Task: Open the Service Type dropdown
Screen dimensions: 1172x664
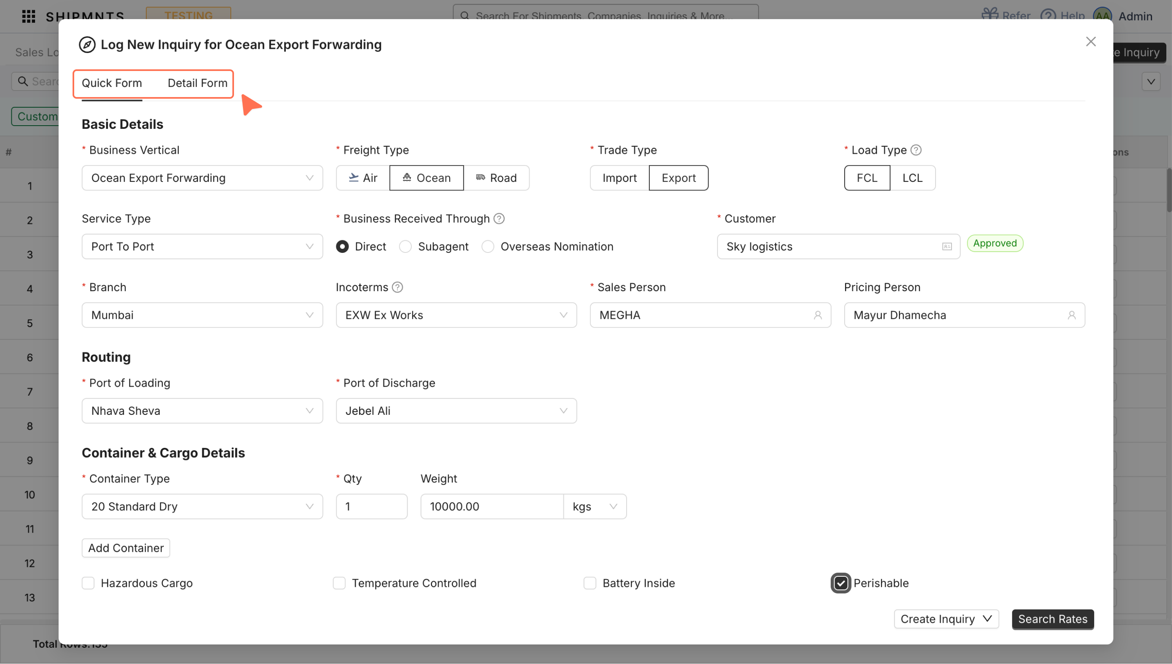Action: click(x=202, y=247)
